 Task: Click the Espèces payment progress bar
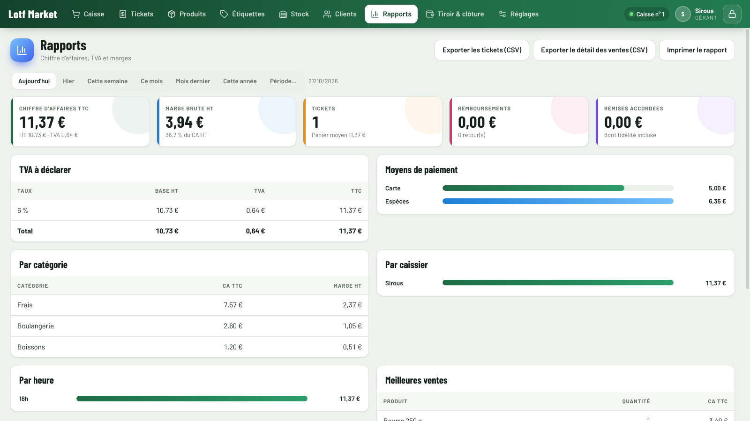tap(558, 201)
